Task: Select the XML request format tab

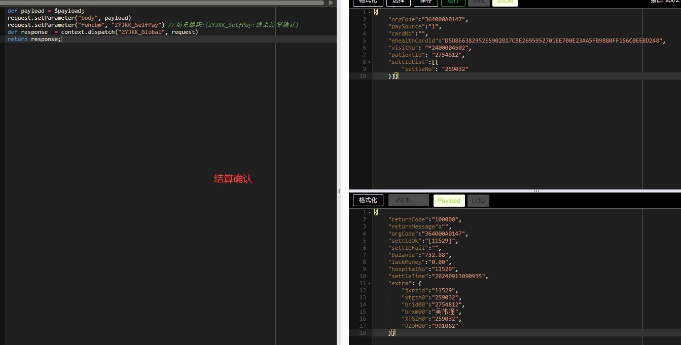Action: point(478,2)
